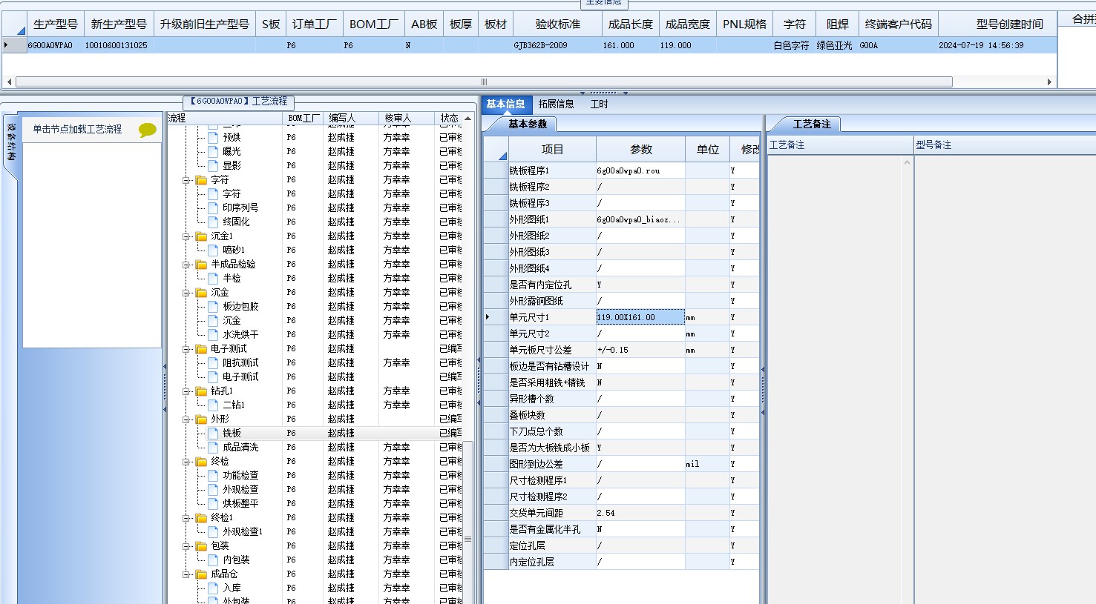Screen dimensions: 1096x604
Task: Click the document icon beside 二钻1
Action: 213,405
